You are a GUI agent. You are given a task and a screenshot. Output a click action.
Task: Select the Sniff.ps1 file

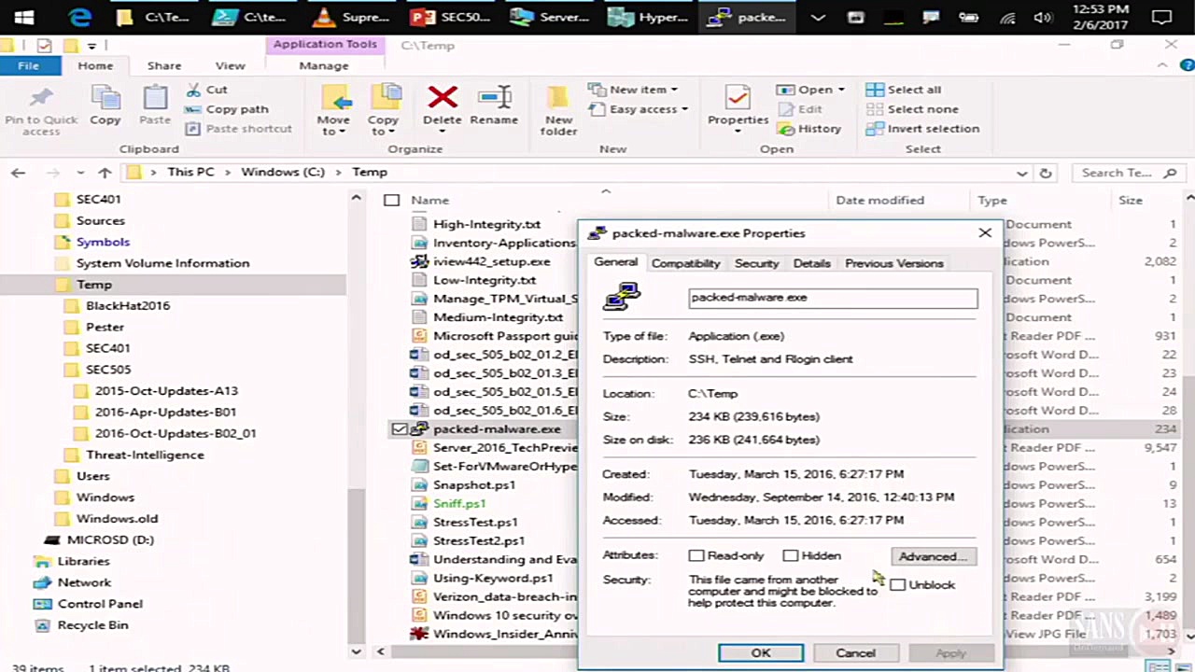click(459, 504)
